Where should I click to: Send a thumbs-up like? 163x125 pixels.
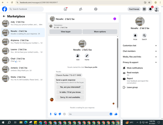coord(116,114)
